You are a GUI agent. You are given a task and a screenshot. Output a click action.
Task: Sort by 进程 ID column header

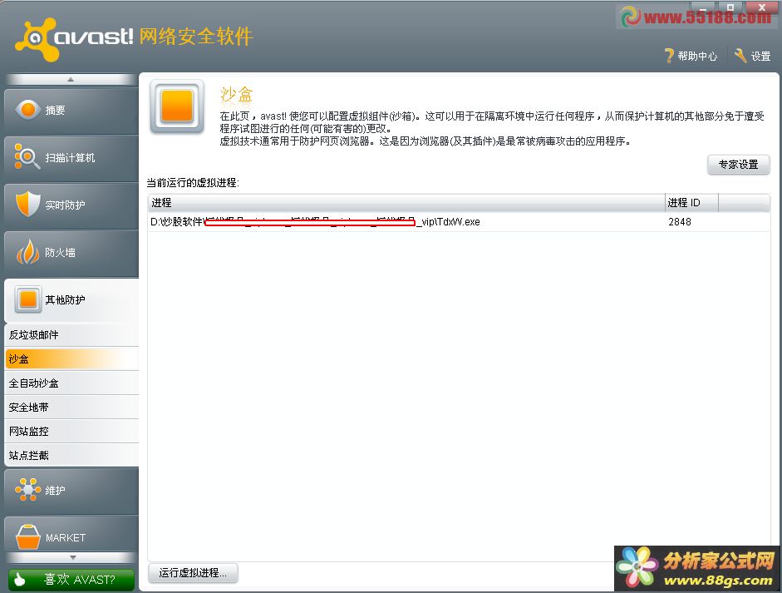(x=691, y=203)
